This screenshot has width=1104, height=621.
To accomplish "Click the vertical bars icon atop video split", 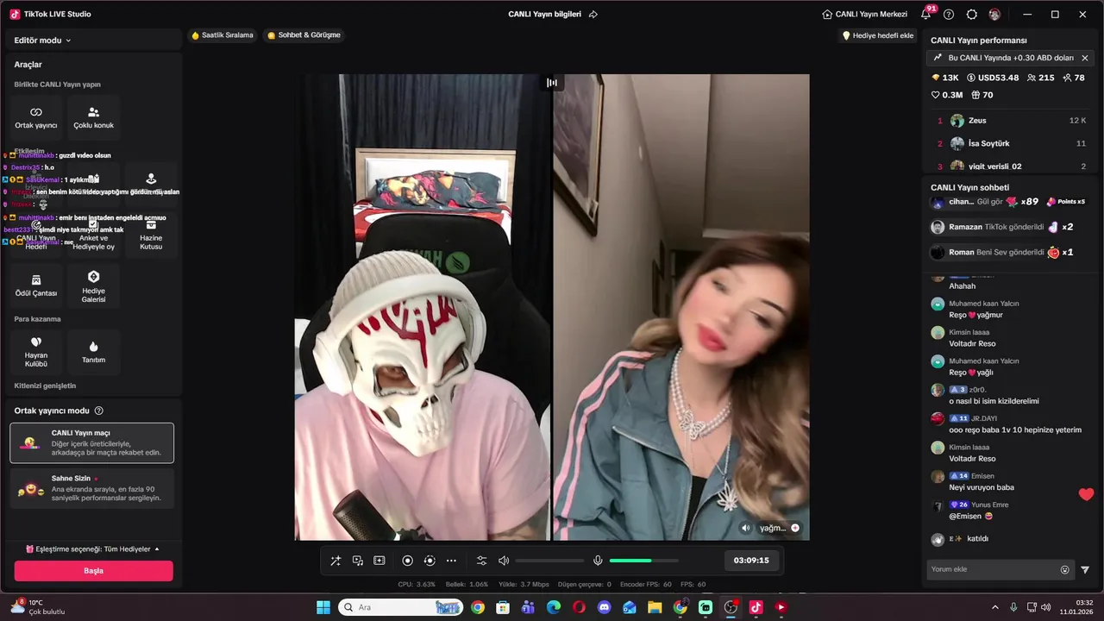I will [552, 83].
